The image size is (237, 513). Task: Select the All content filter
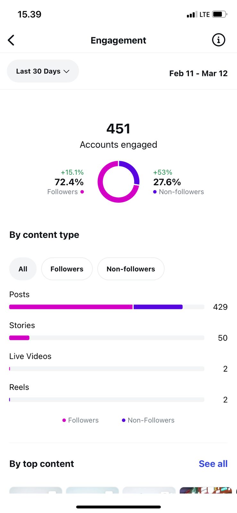[23, 269]
